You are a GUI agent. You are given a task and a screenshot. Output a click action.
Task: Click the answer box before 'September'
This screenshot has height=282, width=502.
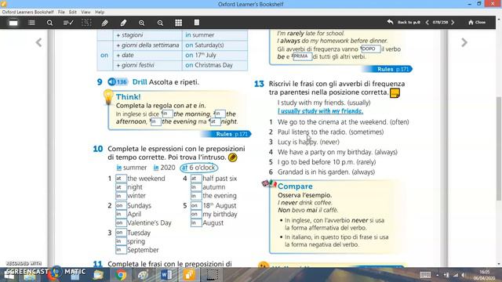tap(121, 250)
